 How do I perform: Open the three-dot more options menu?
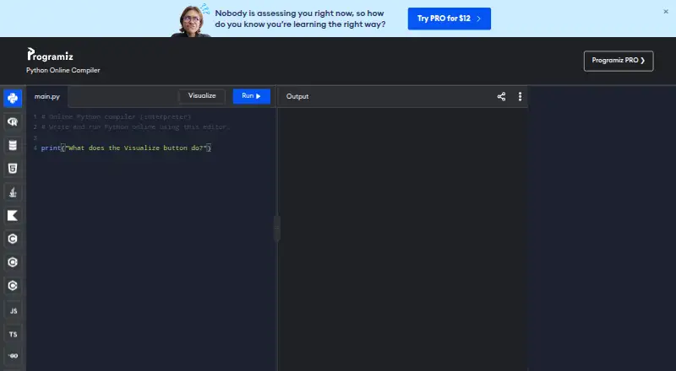tap(520, 96)
